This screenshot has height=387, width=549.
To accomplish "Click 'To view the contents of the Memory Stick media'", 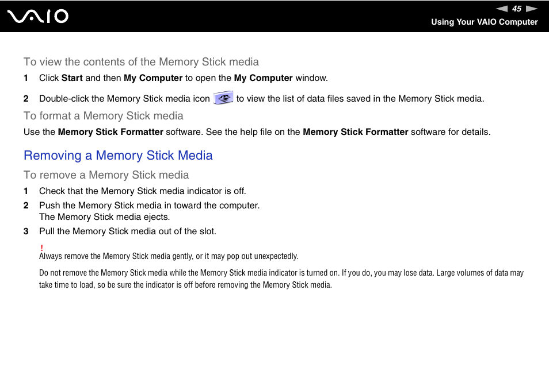I will tap(141, 62).
